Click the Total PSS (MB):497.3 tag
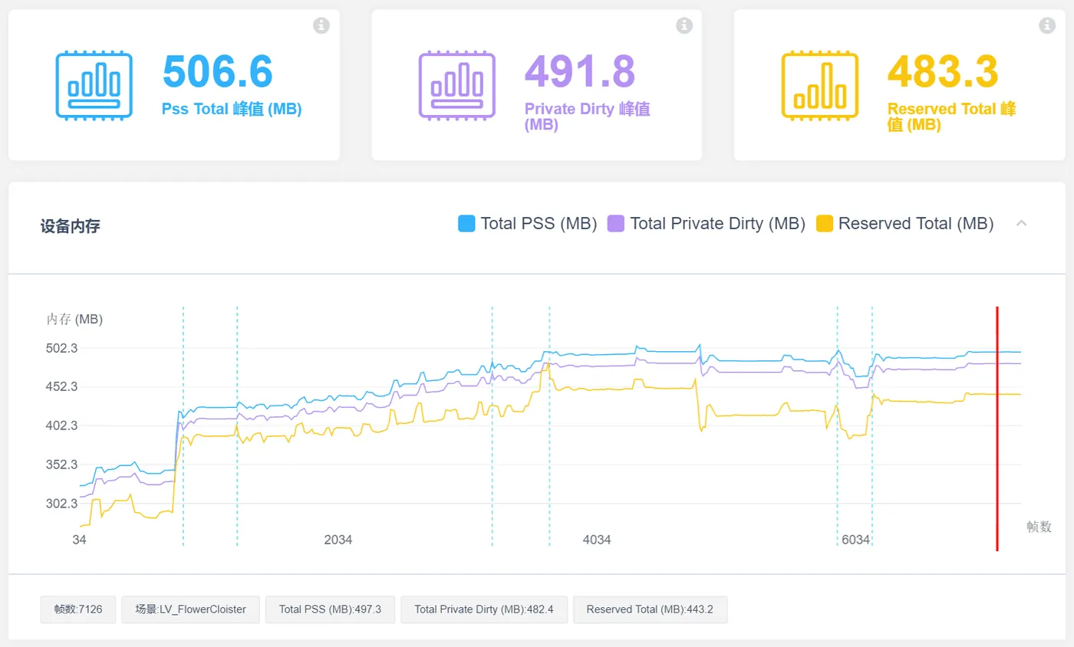Image resolution: width=1074 pixels, height=647 pixels. pyautogui.click(x=330, y=609)
